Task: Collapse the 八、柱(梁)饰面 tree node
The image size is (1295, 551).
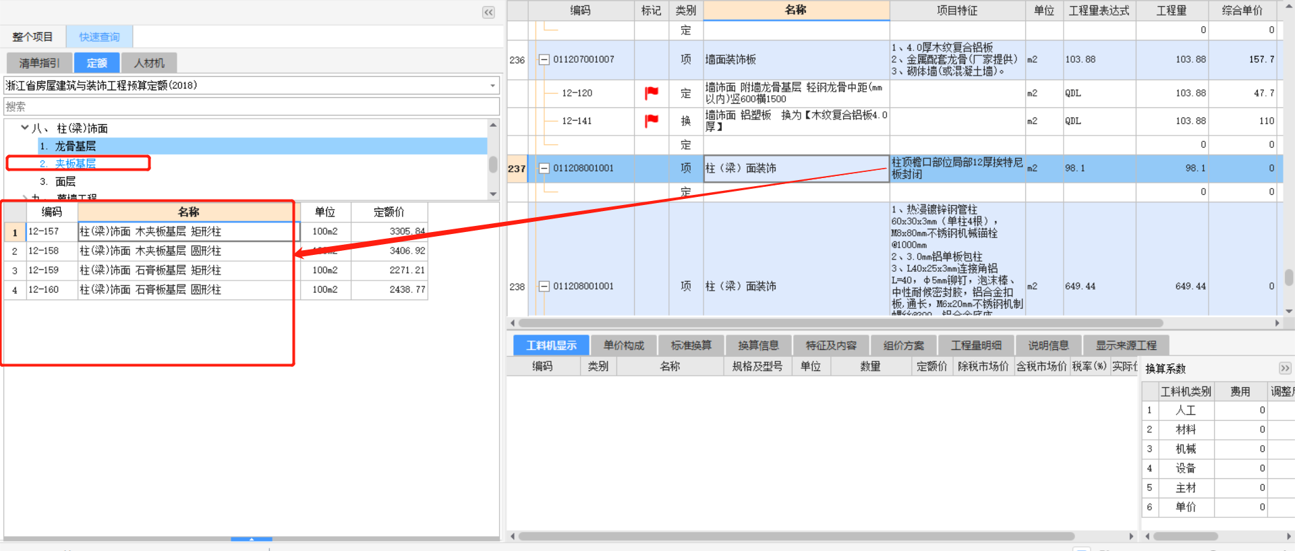Action: pos(24,127)
